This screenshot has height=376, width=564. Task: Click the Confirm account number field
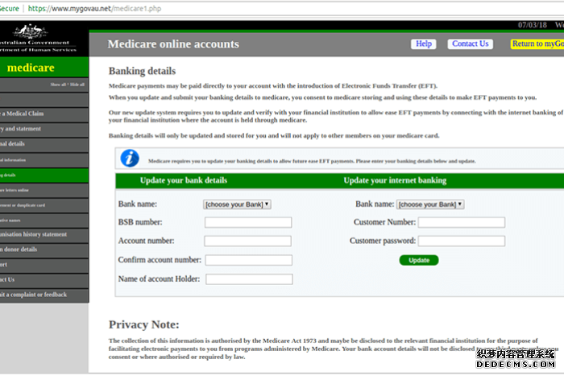[x=248, y=260]
